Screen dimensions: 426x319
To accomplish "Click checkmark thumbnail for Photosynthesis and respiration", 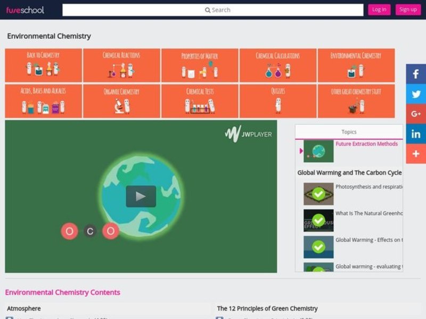I will coord(318,194).
